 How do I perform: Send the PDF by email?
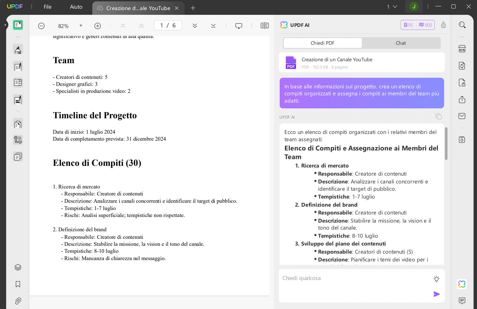462,116
